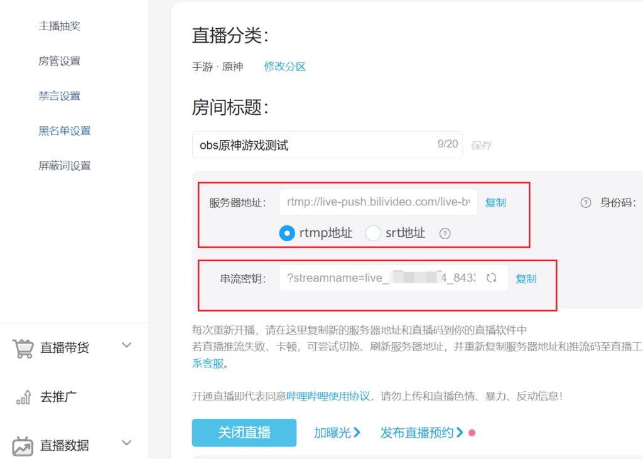The width and height of the screenshot is (643, 459).
Task: Click the TV chart icon for 直播数据
Action: click(23, 446)
